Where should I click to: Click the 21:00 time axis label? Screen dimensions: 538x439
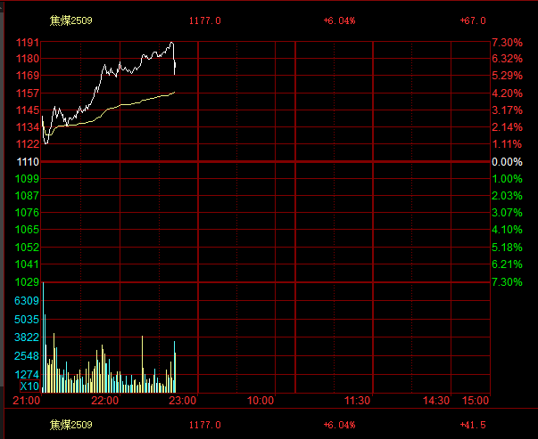point(27,401)
